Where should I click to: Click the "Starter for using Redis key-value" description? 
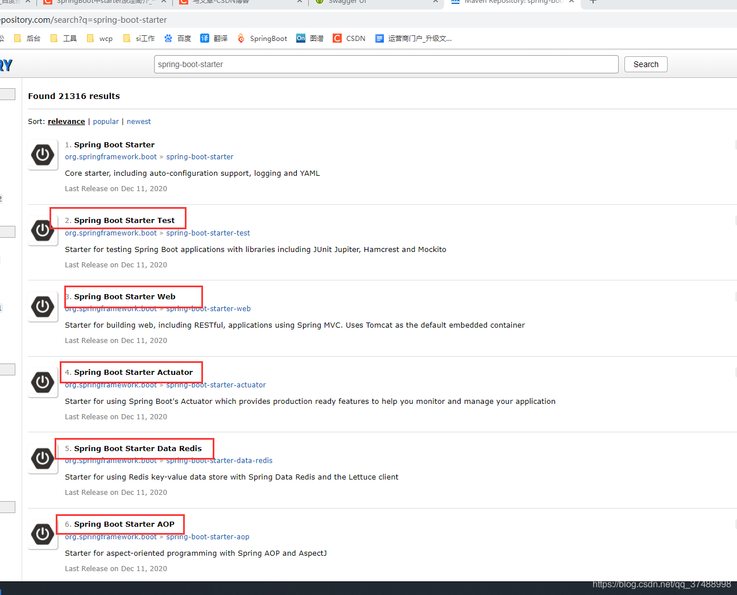[231, 477]
